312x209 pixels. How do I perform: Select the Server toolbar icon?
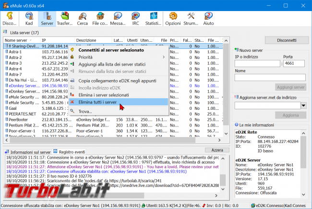pyautogui.click(x=47, y=16)
